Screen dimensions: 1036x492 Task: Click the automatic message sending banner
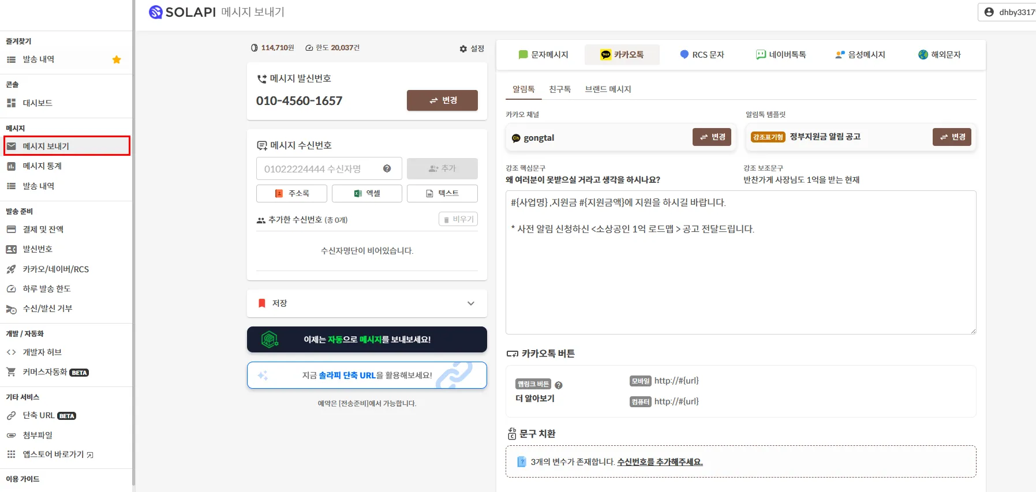point(367,340)
